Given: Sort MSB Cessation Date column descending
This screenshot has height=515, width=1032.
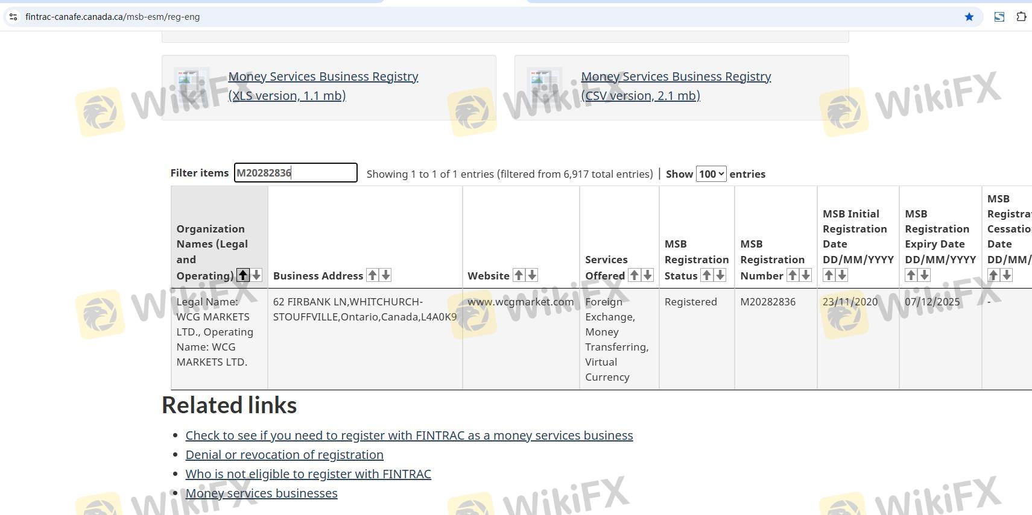Looking at the screenshot, I should point(1007,275).
